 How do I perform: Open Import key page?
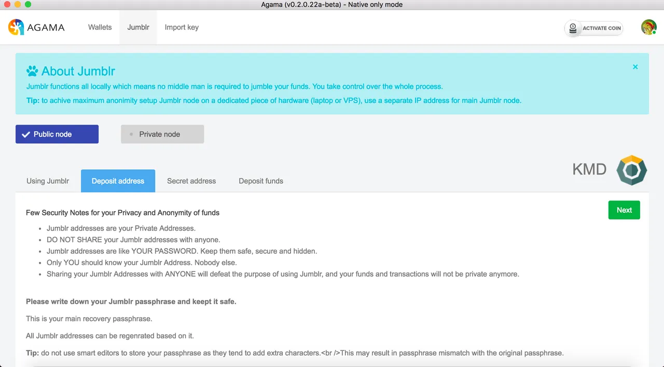[182, 27]
